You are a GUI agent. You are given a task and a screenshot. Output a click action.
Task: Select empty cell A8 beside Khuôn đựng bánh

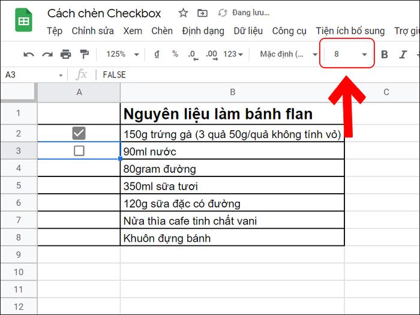(x=79, y=238)
